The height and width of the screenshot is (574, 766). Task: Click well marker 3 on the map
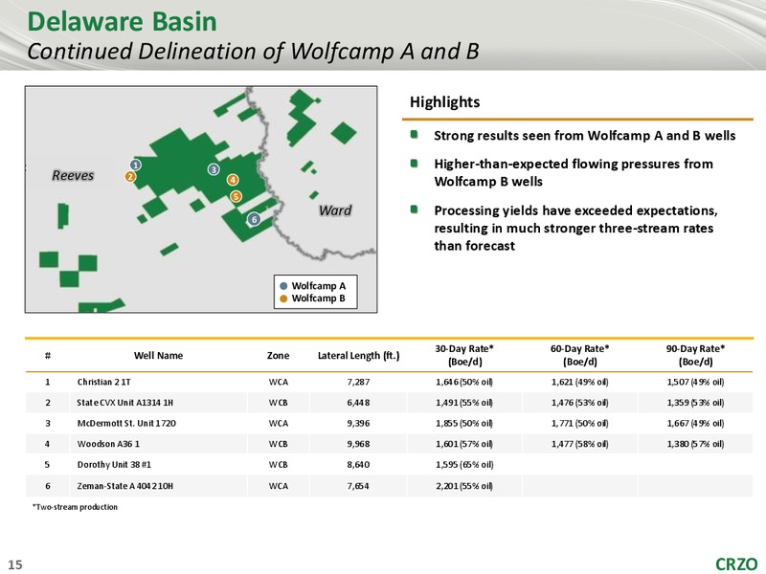click(x=214, y=169)
